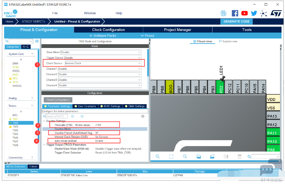Open the Help menu

119,13
